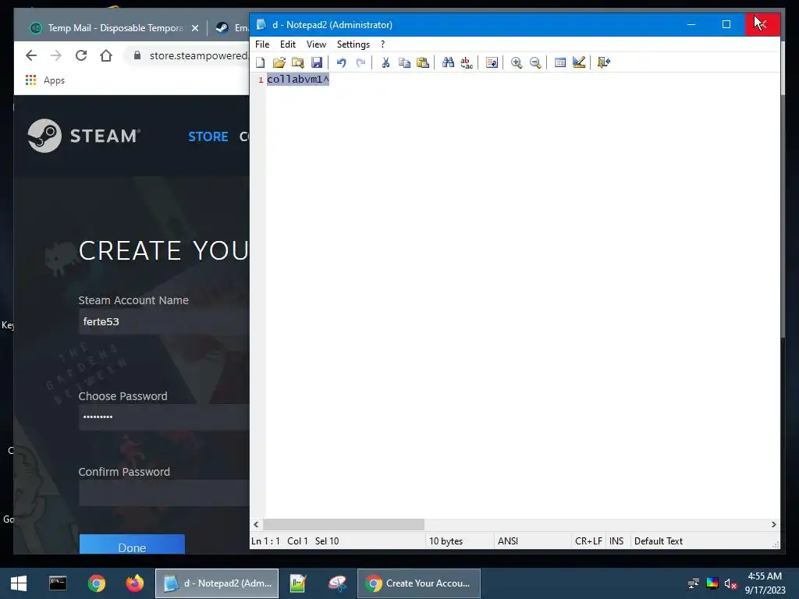Paste clipboard contents via the toolbar
The width and height of the screenshot is (799, 599).
click(423, 62)
